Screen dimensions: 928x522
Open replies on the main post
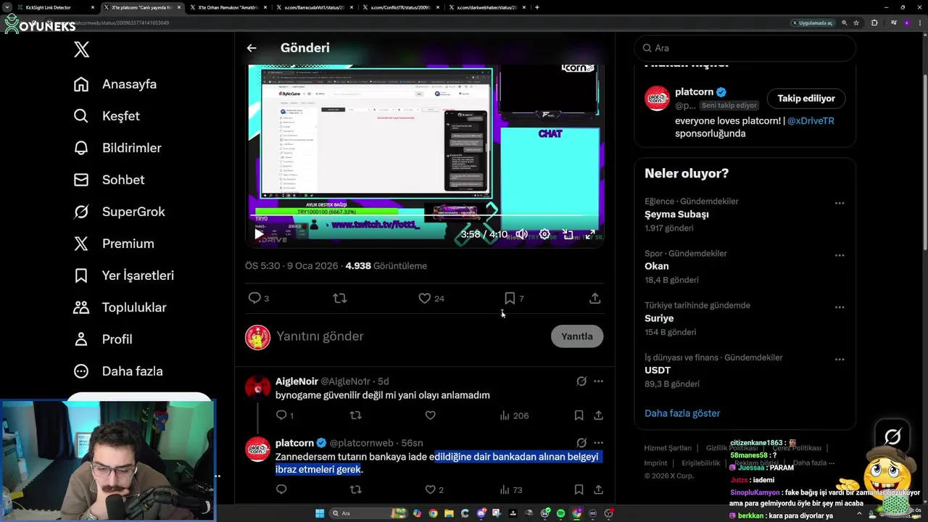[x=258, y=298]
